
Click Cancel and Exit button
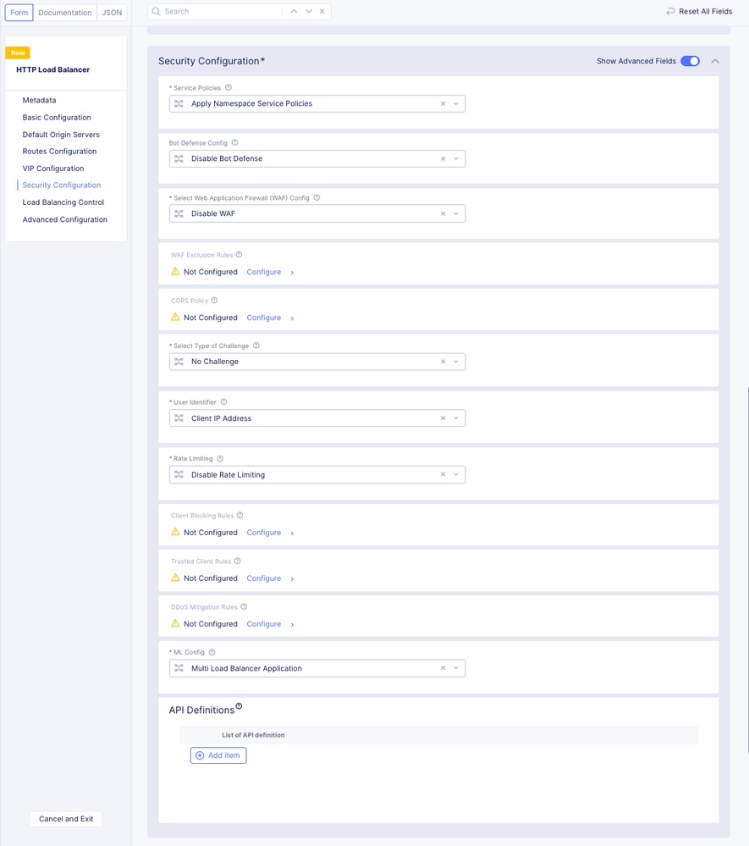(66, 819)
